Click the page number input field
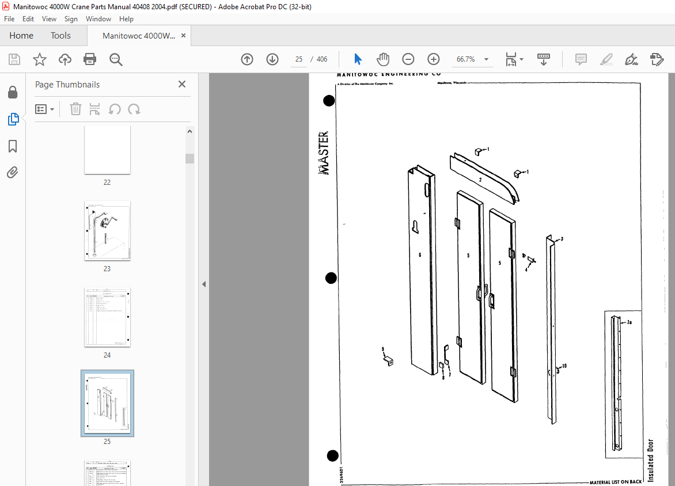 [299, 59]
